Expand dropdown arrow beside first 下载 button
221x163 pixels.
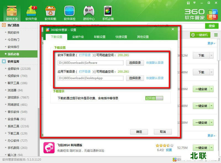pos(211,55)
